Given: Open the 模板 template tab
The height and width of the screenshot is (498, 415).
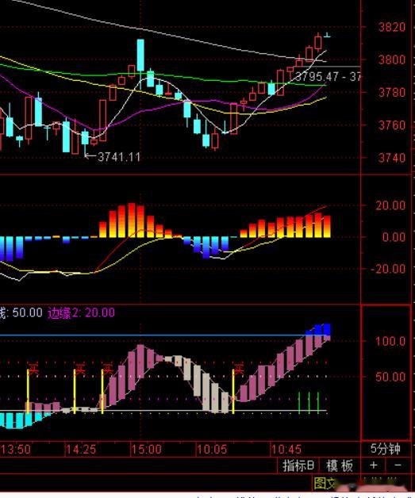Looking at the screenshot, I should click(340, 465).
